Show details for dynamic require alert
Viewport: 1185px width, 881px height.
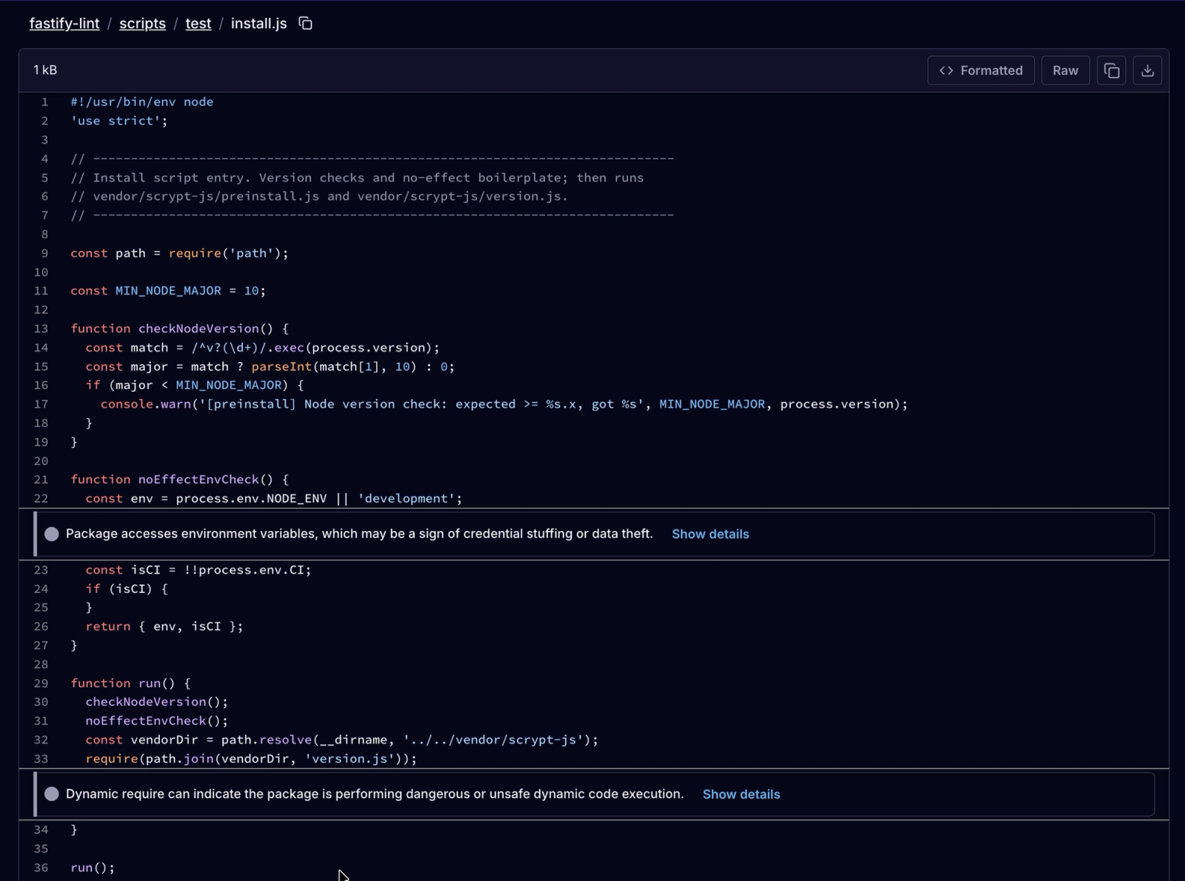click(741, 794)
